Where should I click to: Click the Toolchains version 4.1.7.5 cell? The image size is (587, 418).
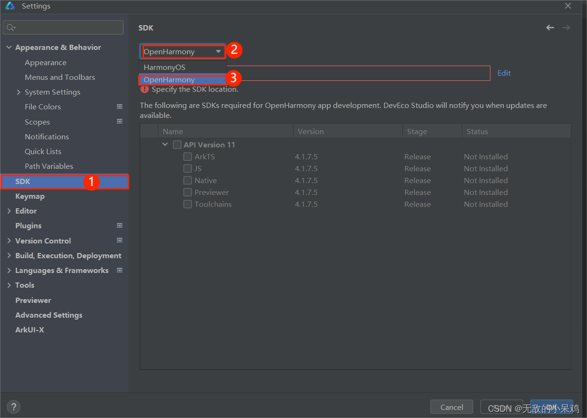[x=306, y=204]
